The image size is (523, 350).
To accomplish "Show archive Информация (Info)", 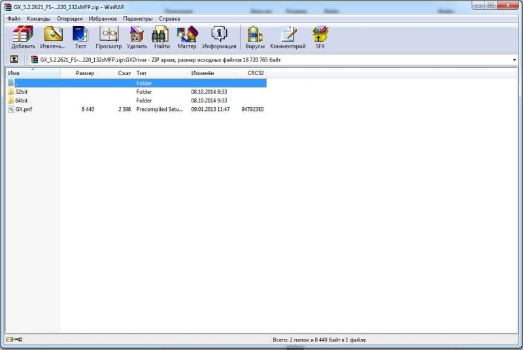I will [x=219, y=37].
